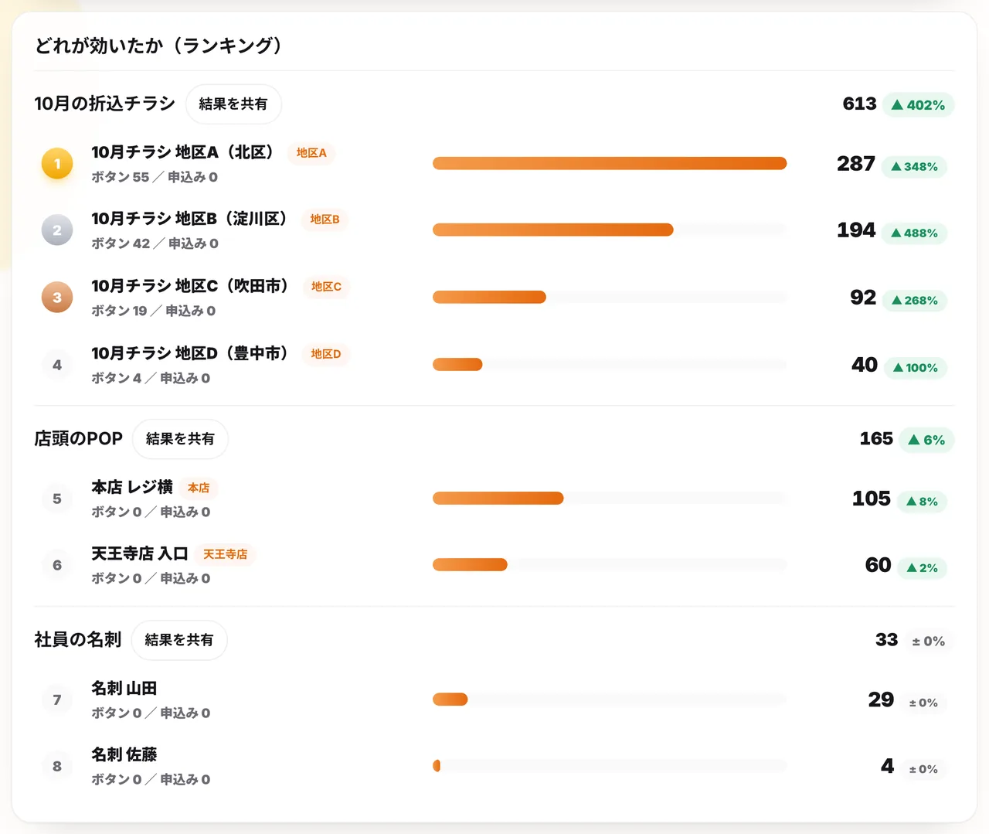Open the 10月チラシ 地区D（豊中市） entry

pyautogui.click(x=190, y=353)
